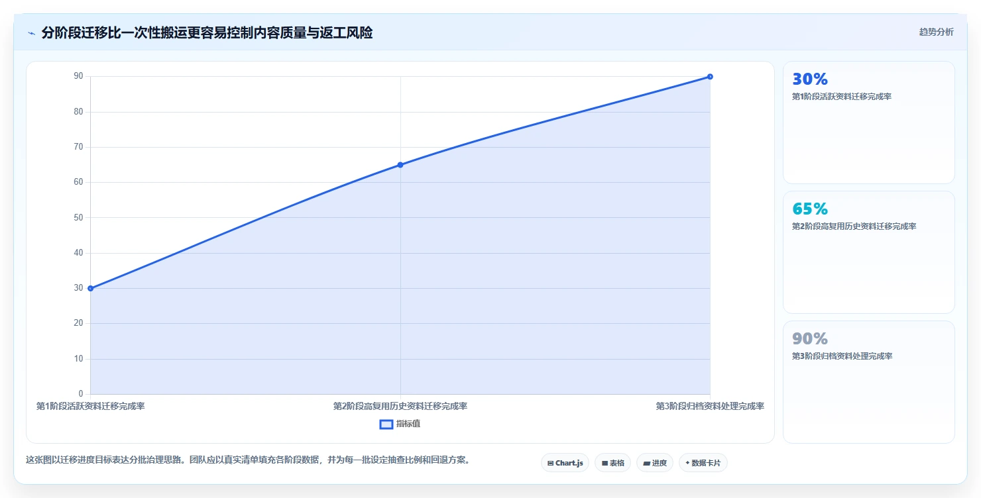Click the y-axis tick 80
This screenshot has height=498, width=981.
coord(79,112)
